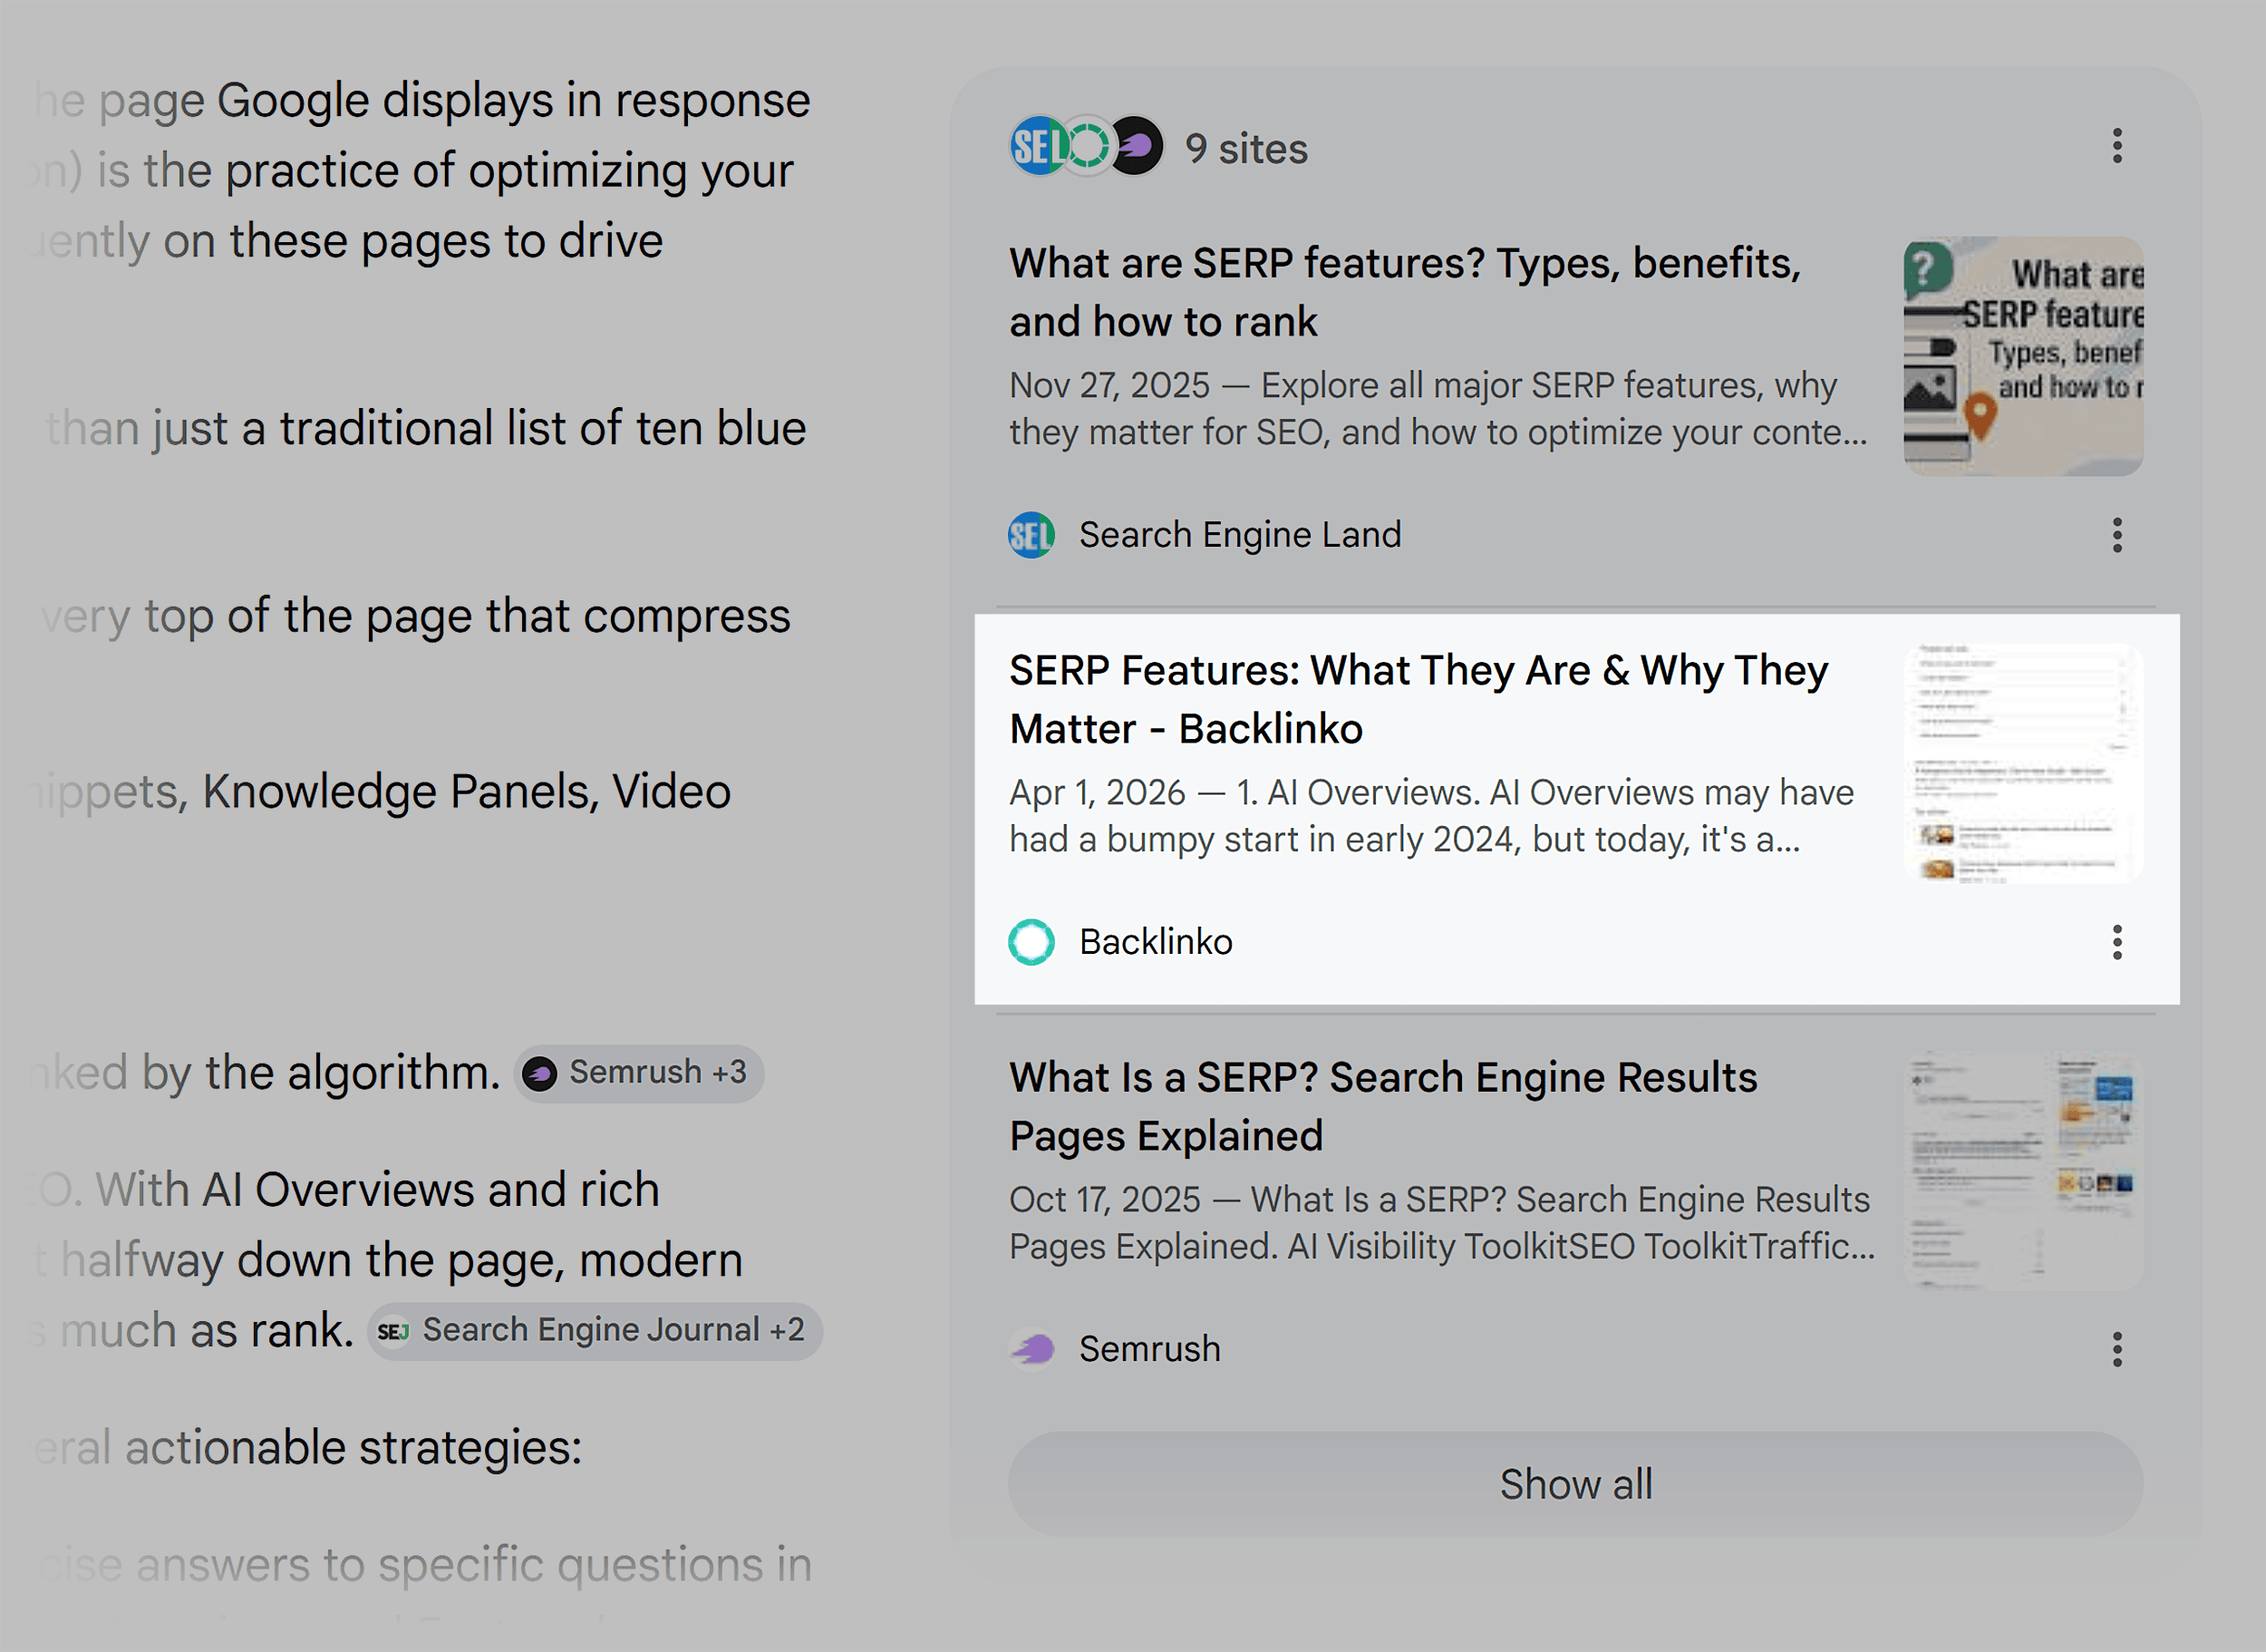
Task: Click the Search Engine Land source name
Action: pos(1239,535)
